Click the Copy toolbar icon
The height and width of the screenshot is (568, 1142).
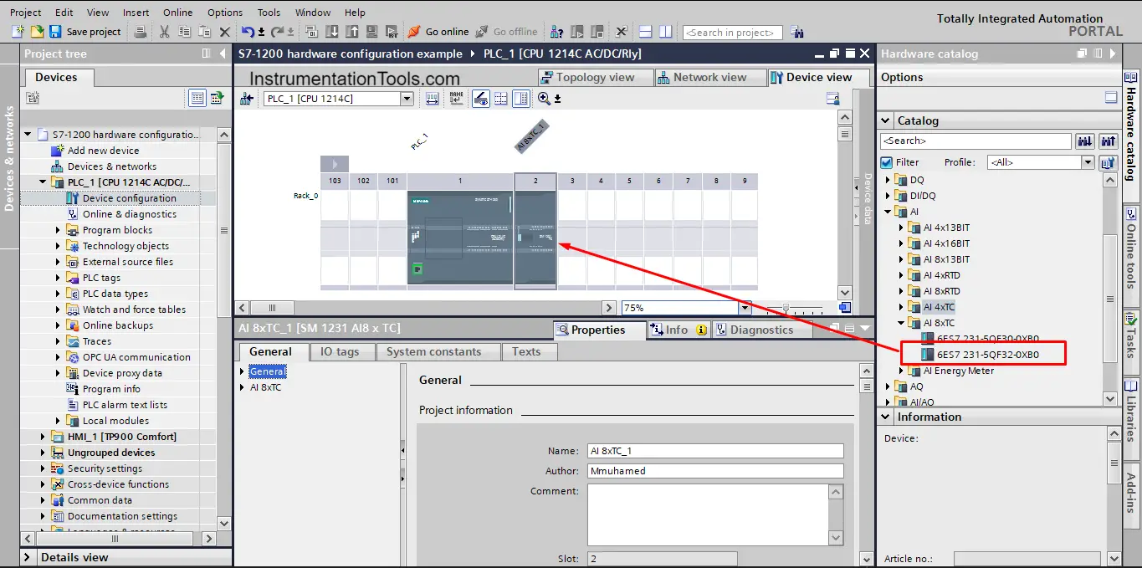tap(184, 32)
